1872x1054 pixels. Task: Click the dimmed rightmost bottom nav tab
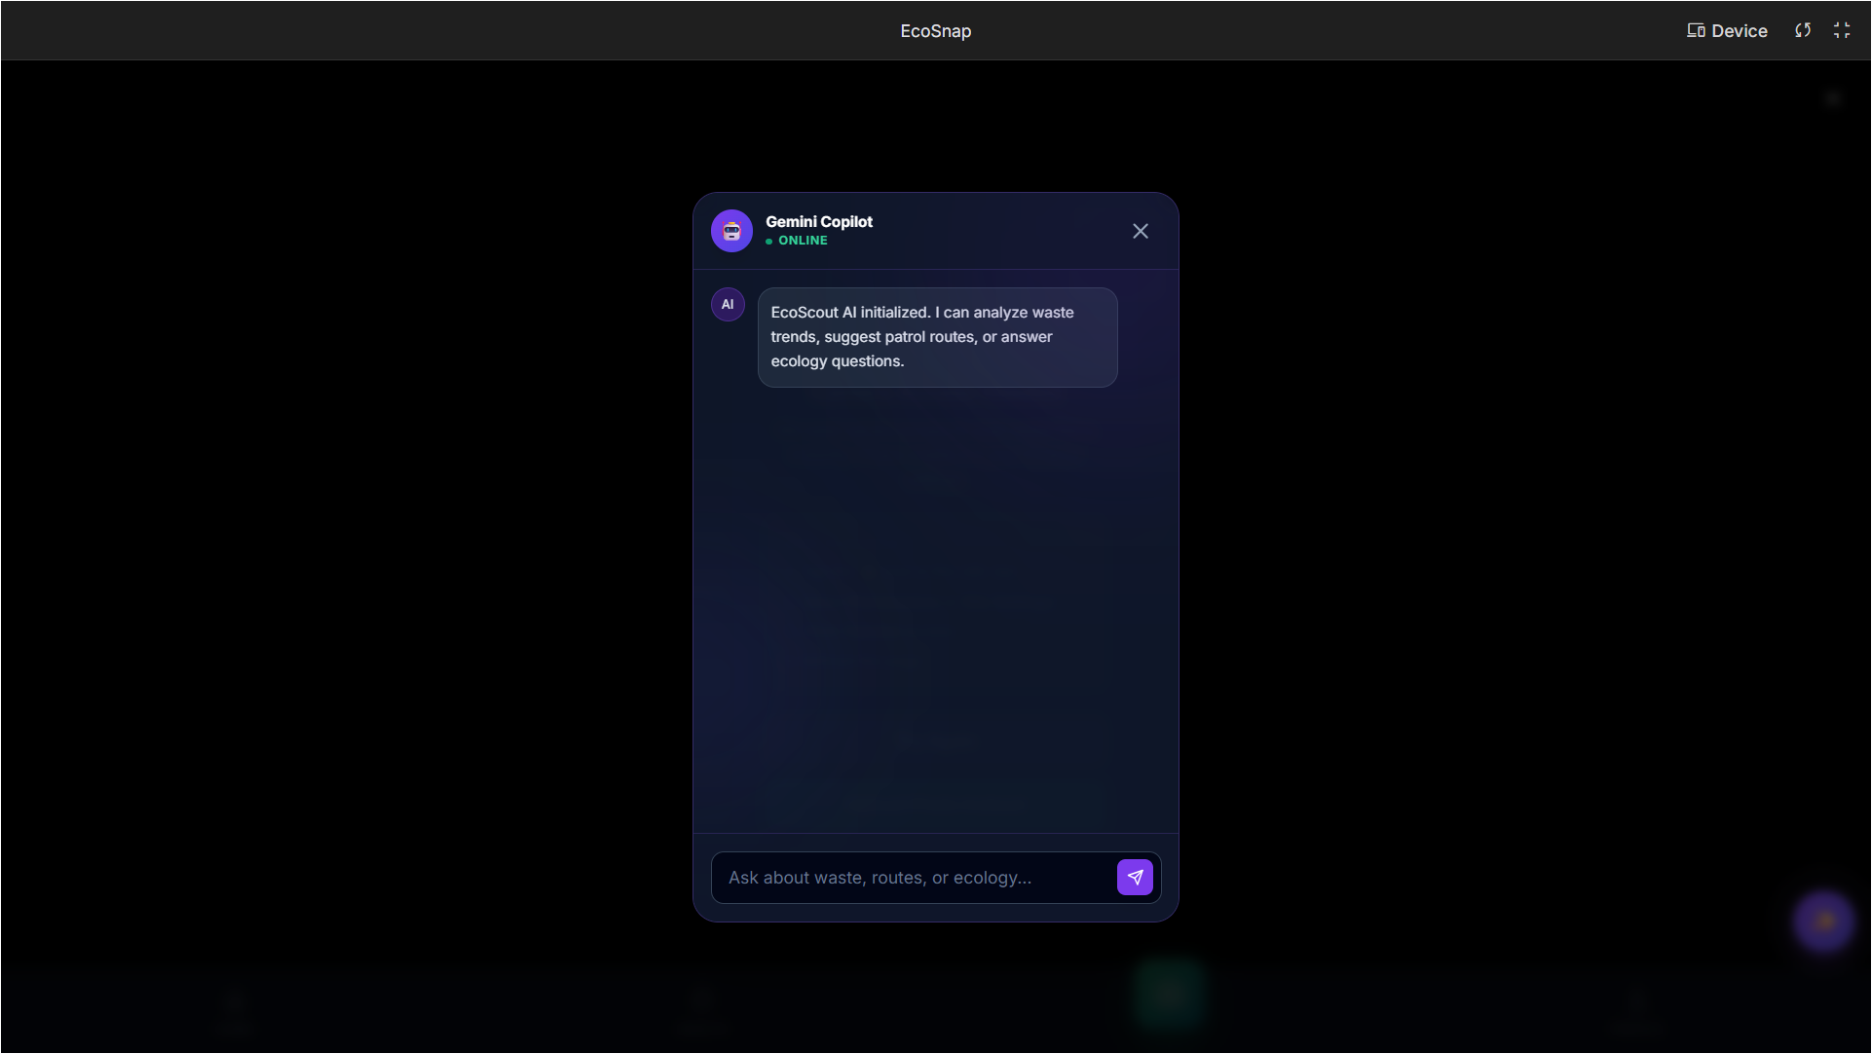pyautogui.click(x=1638, y=1011)
